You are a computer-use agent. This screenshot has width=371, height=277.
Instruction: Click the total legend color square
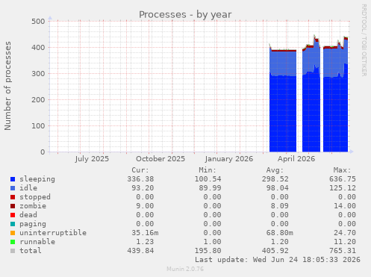coord(13,251)
